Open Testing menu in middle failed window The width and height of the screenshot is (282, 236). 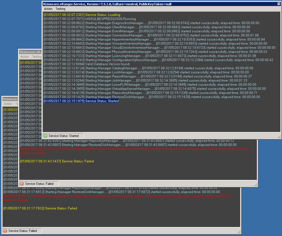[37, 57]
